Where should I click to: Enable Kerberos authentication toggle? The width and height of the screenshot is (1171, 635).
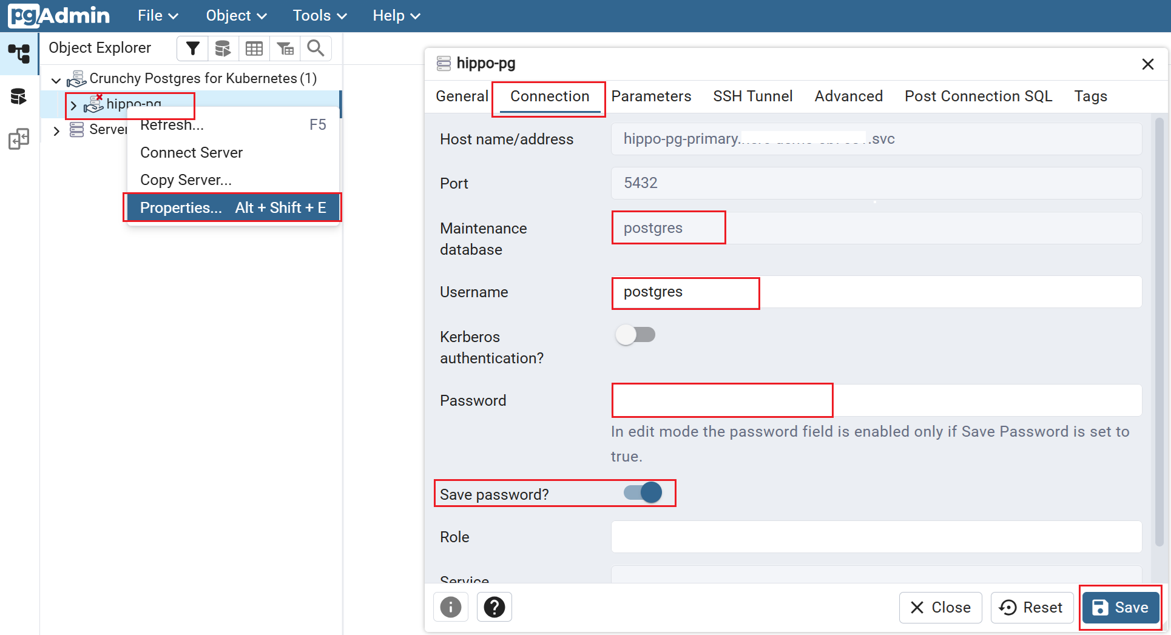[635, 335]
